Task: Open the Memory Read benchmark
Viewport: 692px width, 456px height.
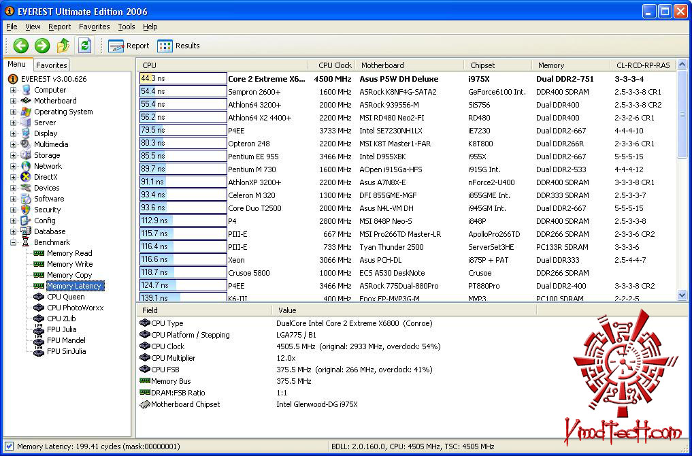Action: 69,253
